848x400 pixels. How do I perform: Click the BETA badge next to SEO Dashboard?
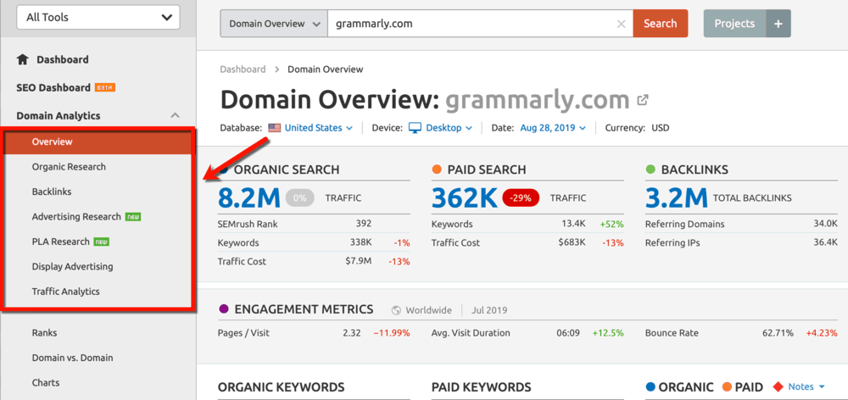(x=105, y=87)
